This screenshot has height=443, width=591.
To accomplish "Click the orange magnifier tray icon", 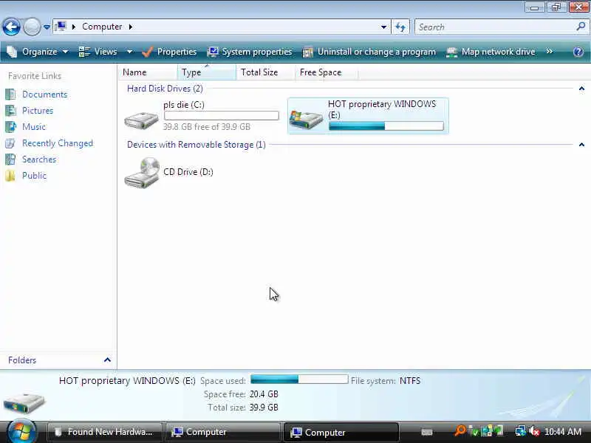I will (460, 430).
